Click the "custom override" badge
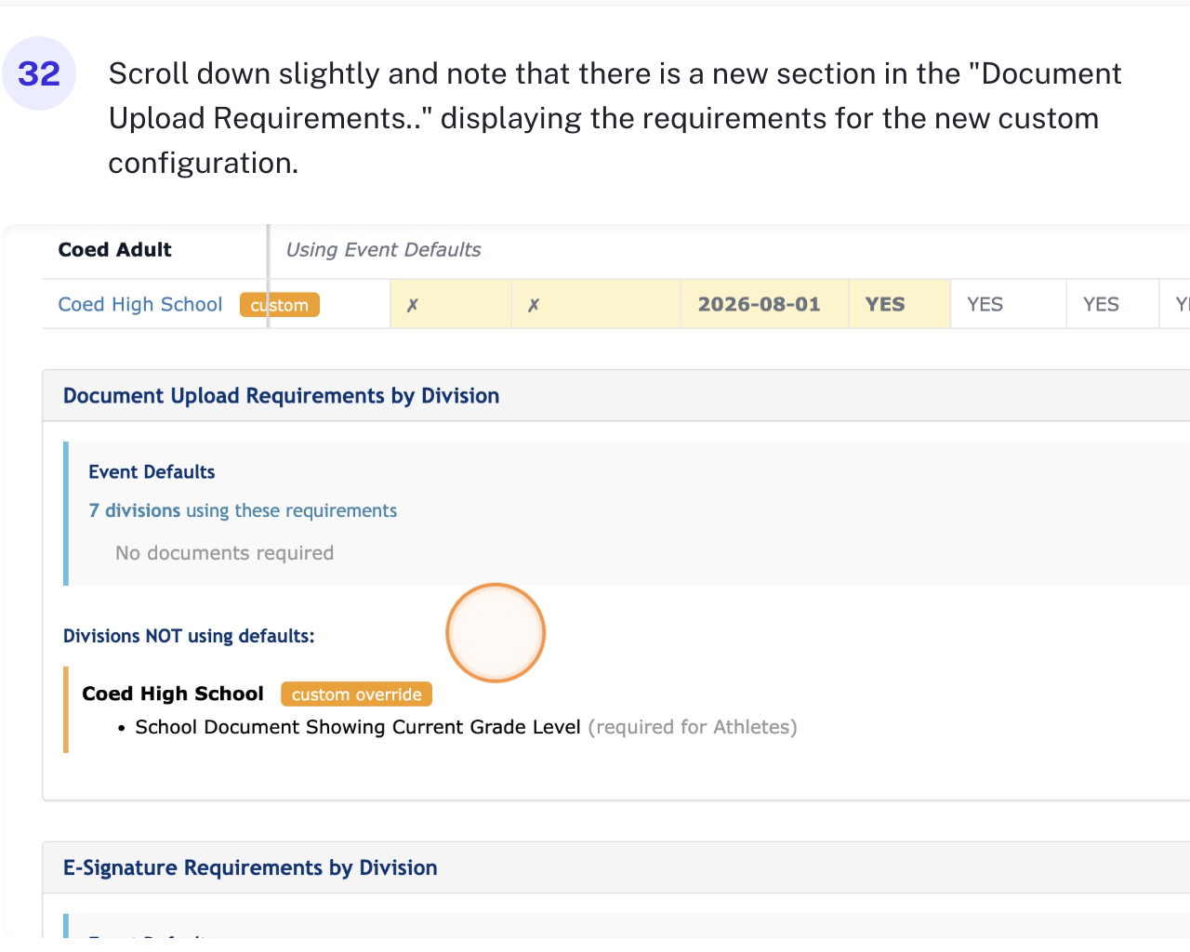 click(356, 694)
